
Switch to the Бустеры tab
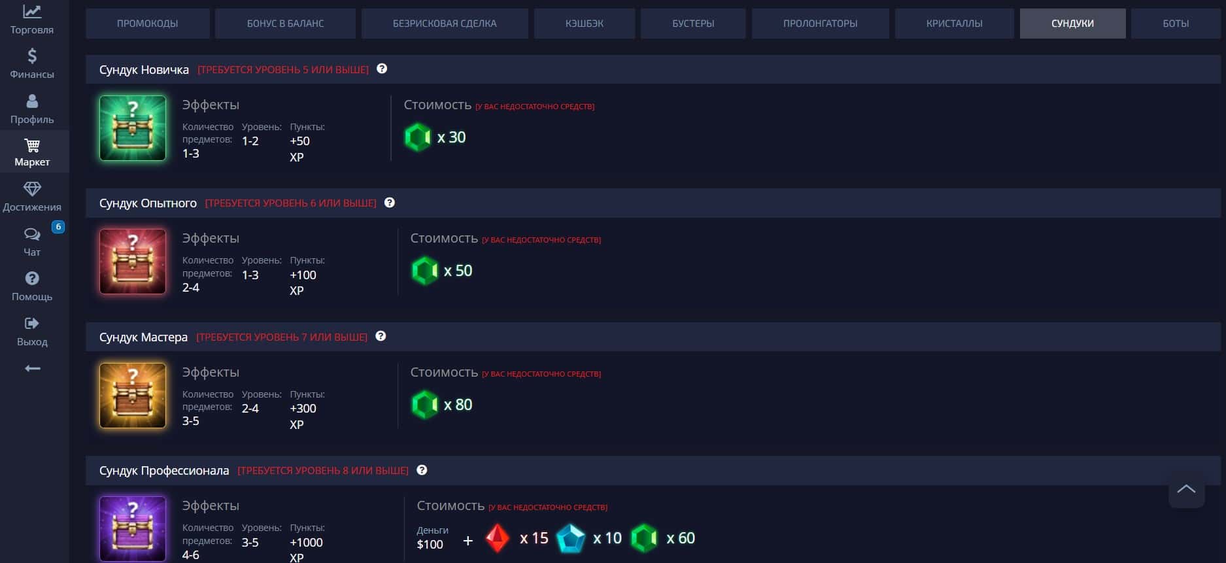(x=693, y=24)
